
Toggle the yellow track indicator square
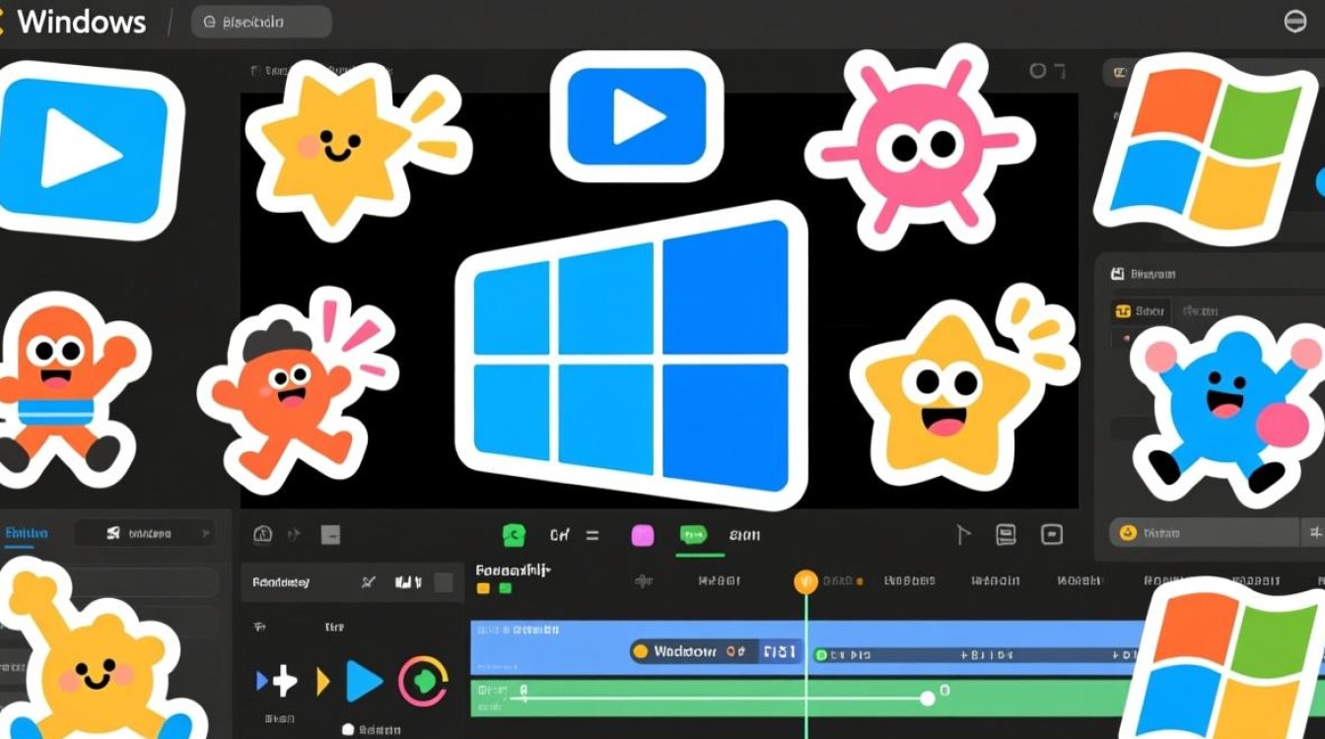pos(483,588)
